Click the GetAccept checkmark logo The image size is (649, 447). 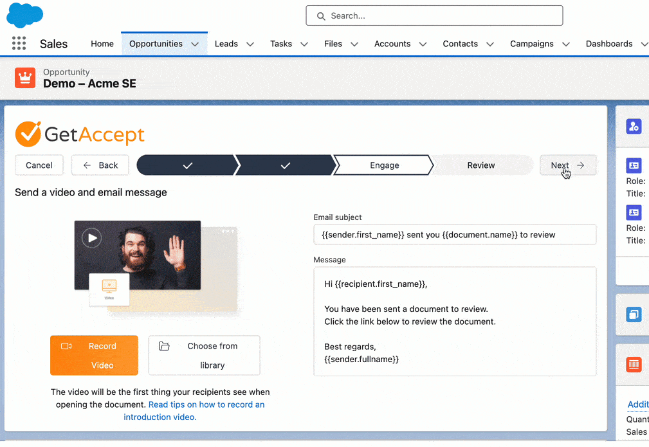coord(28,134)
